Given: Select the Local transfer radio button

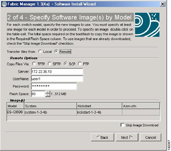Looking at the screenshot, I should pyautogui.click(x=40, y=51).
